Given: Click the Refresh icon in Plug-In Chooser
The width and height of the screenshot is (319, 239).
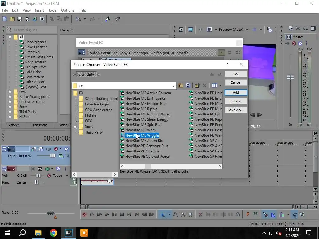Looking at the screenshot, I should coord(188,86).
